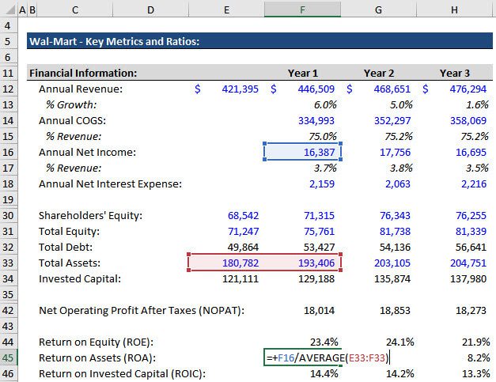Image resolution: width=496 pixels, height=382 pixels.
Task: Select ROE value 23.4%
Action: (x=324, y=342)
